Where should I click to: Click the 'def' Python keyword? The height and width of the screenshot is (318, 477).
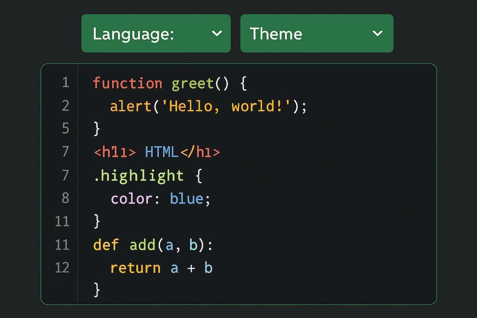(x=105, y=244)
